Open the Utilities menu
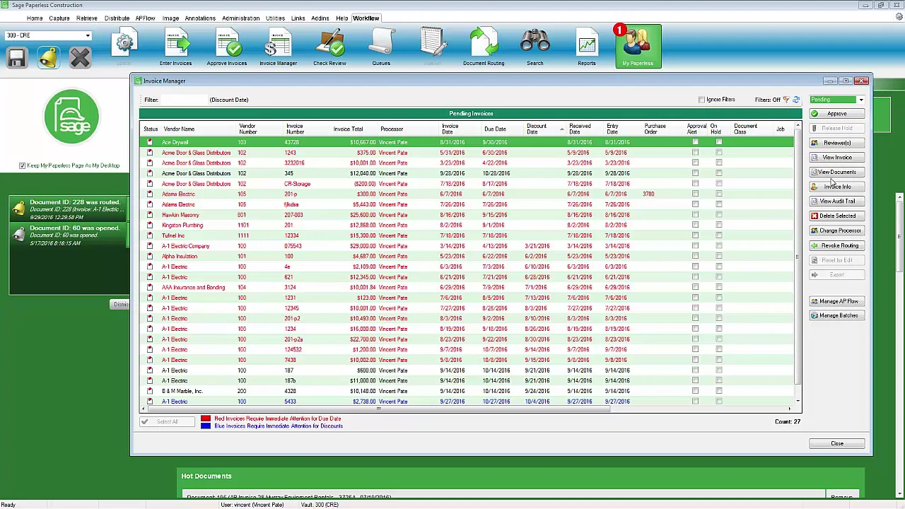The width and height of the screenshot is (905, 509). pos(275,18)
